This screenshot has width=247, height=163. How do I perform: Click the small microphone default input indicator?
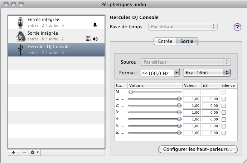(x=95, y=25)
